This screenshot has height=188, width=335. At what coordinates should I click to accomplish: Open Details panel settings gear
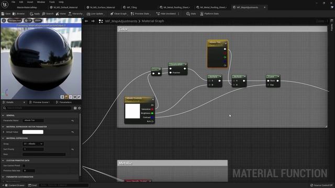[x=79, y=108]
